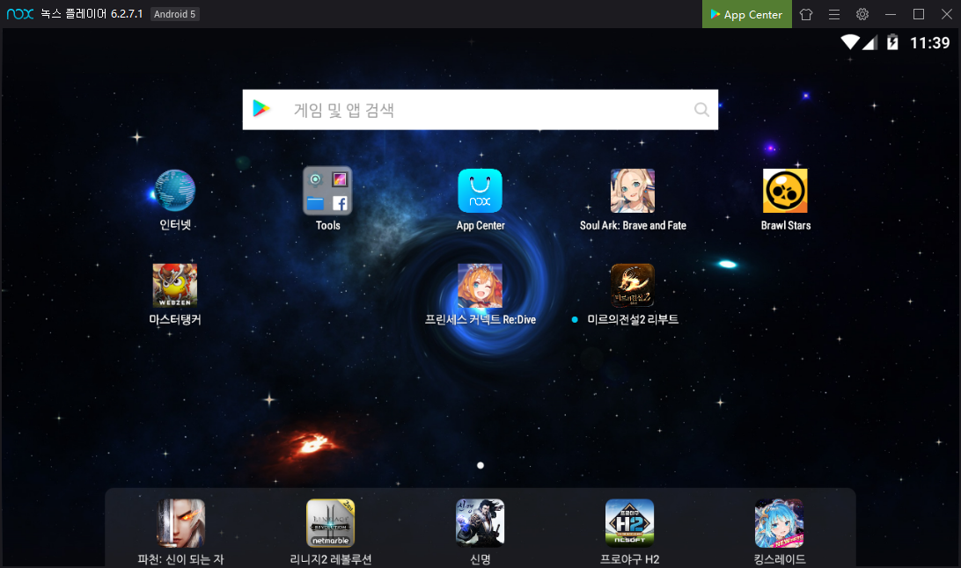The width and height of the screenshot is (961, 568).
Task: Open 프린세스 커넥트 Re:Dive
Action: click(480, 285)
